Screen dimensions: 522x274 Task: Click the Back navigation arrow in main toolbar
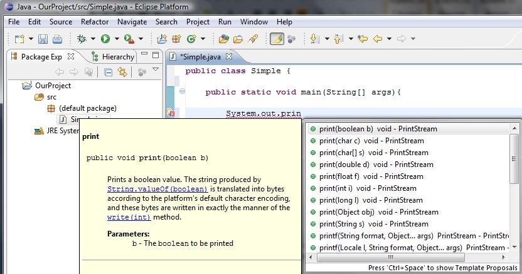tap(378, 39)
